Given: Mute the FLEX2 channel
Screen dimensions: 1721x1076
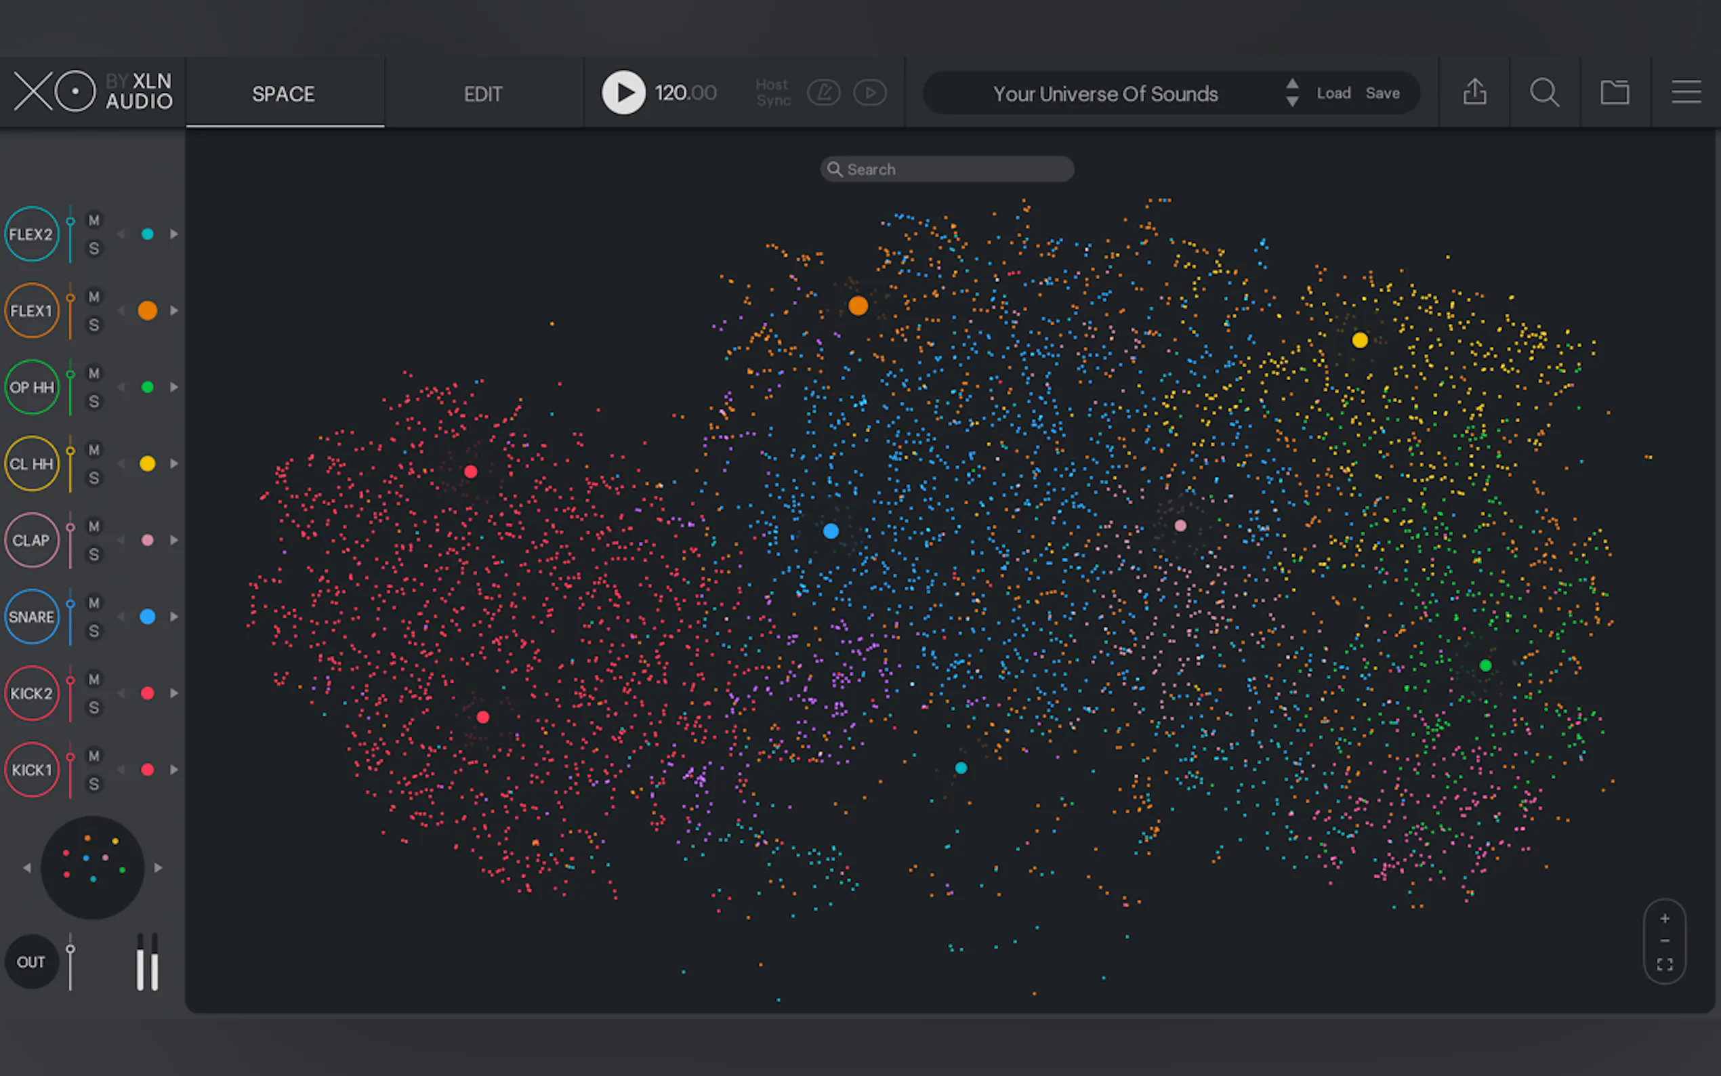Looking at the screenshot, I should click(x=94, y=220).
